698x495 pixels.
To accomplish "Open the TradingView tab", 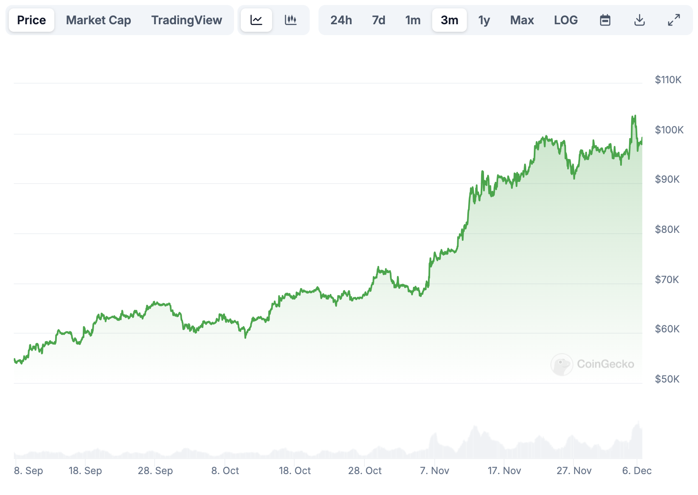I will (x=186, y=20).
